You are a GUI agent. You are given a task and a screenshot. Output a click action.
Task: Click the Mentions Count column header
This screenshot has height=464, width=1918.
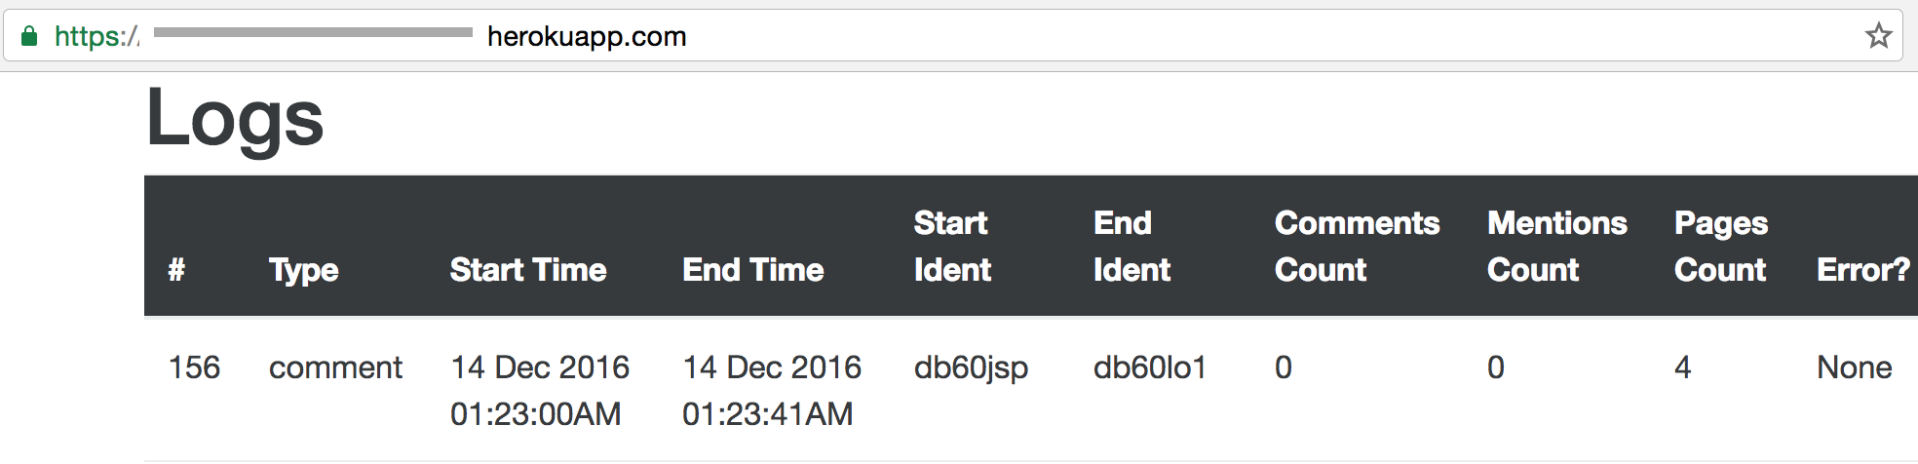point(1556,247)
